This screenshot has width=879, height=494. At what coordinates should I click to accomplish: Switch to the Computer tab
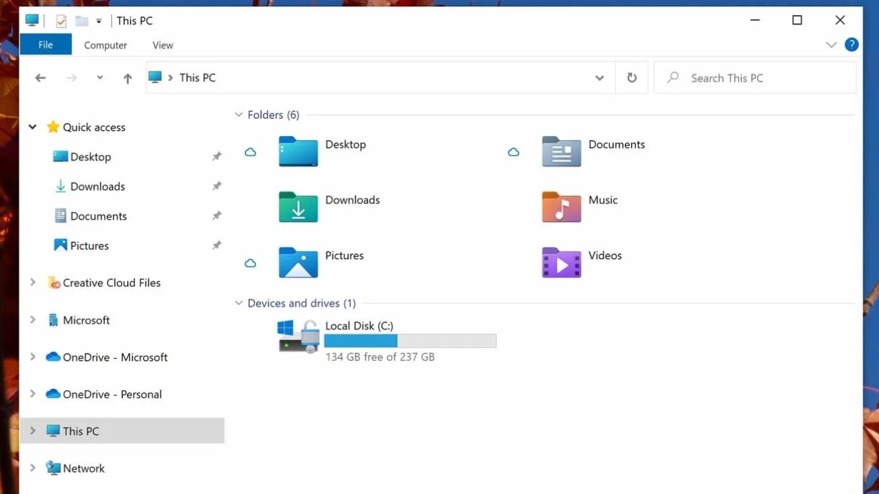(x=105, y=45)
